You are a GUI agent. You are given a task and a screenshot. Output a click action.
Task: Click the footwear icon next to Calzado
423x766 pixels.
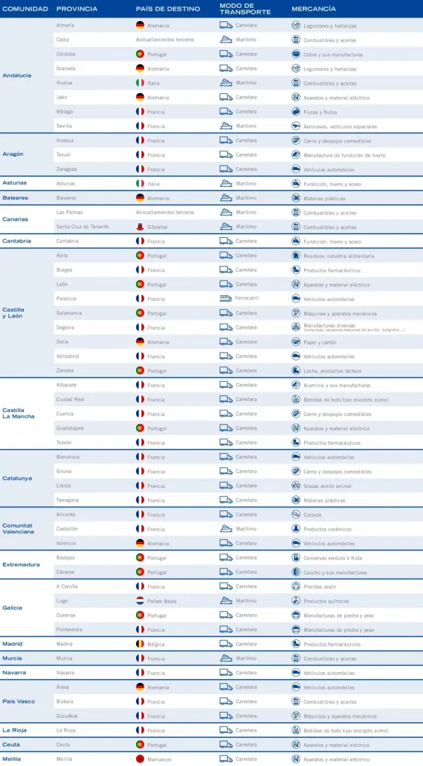(x=296, y=514)
